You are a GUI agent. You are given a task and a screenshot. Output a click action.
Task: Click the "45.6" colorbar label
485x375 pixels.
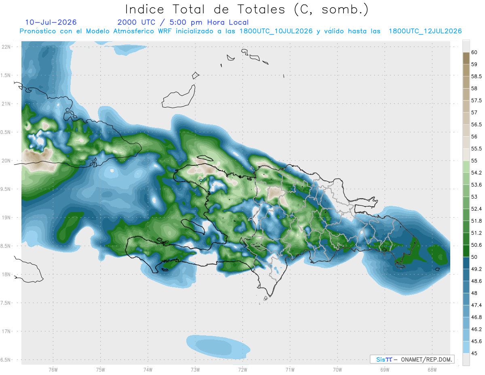[x=476, y=341]
